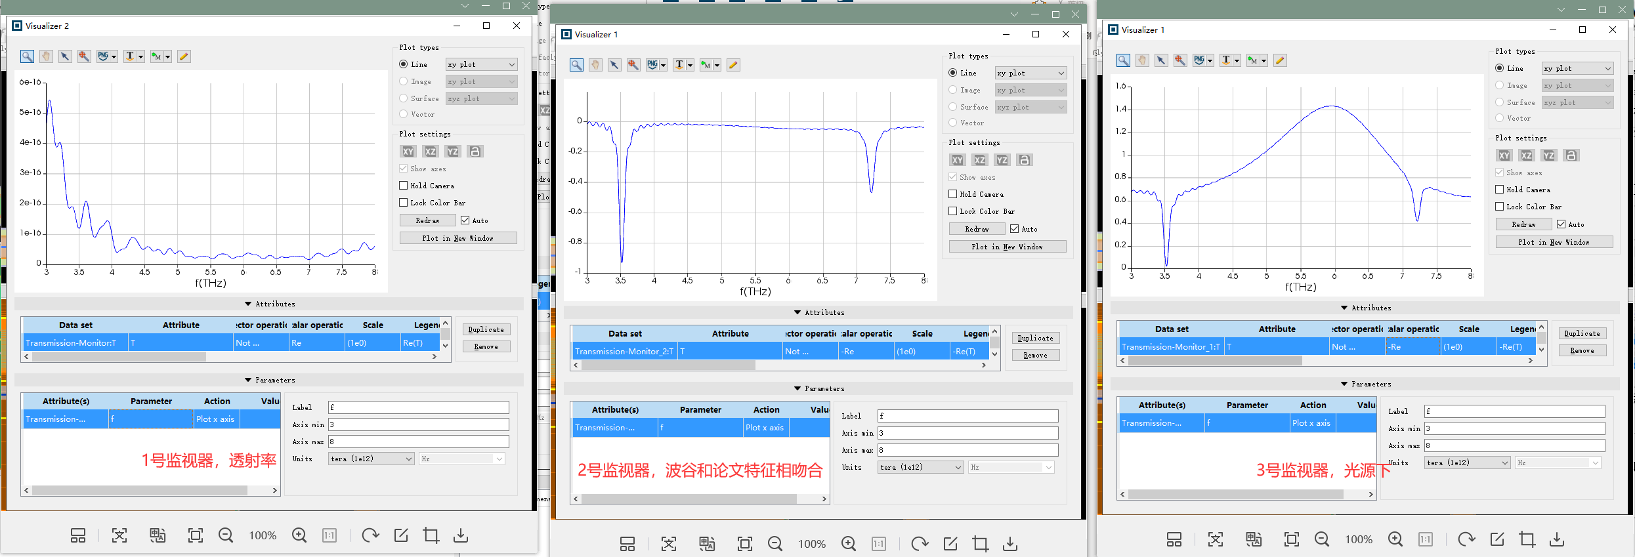This screenshot has height=557, width=1635.
Task: Click Redraw in the Transmission-Monitor_1 visualizer
Action: click(1524, 224)
